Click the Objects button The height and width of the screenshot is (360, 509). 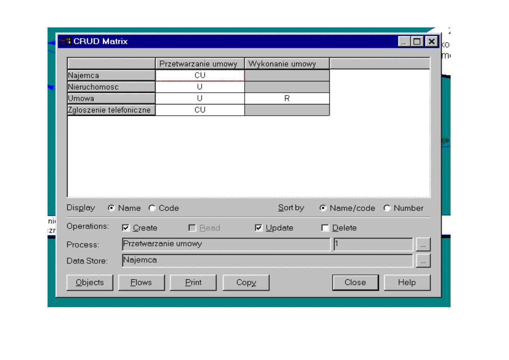tap(90, 283)
